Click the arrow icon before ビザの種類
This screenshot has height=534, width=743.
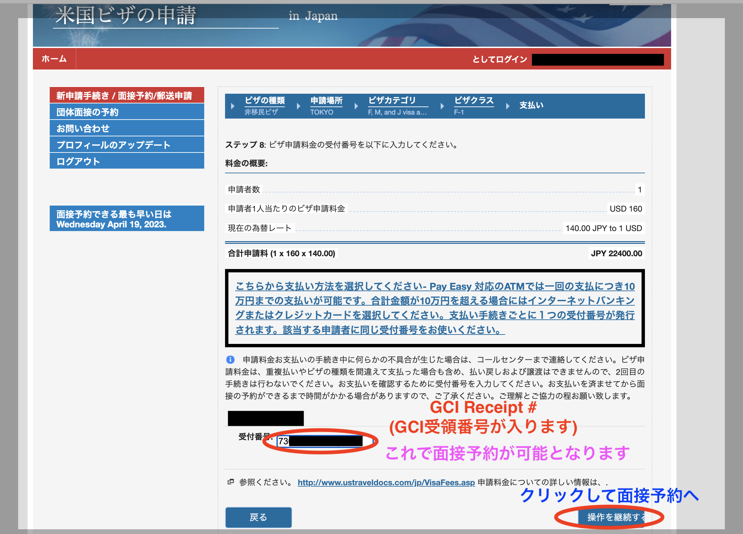[233, 106]
